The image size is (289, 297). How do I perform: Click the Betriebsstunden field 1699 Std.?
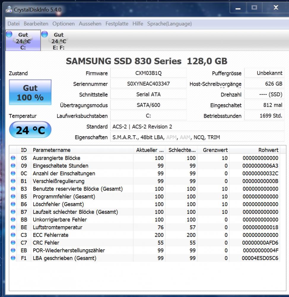click(264, 116)
